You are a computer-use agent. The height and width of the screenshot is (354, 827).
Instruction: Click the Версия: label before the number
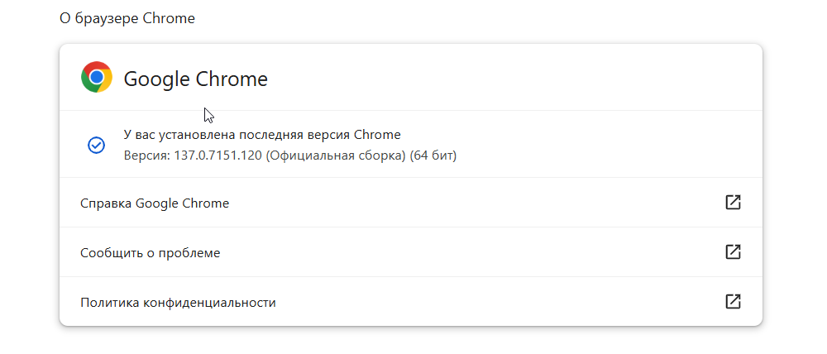tap(146, 156)
